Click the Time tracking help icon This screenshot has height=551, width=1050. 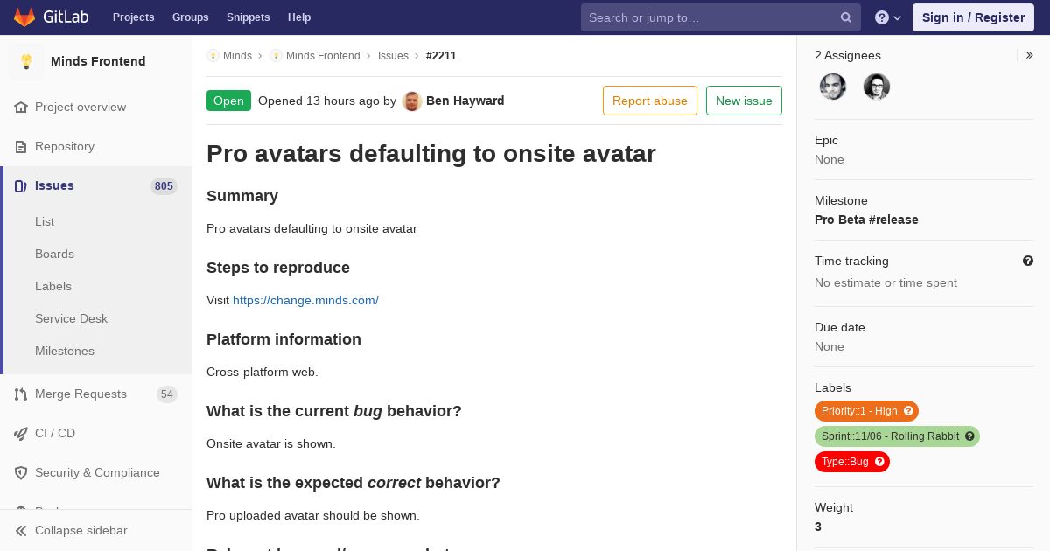pyautogui.click(x=1028, y=261)
